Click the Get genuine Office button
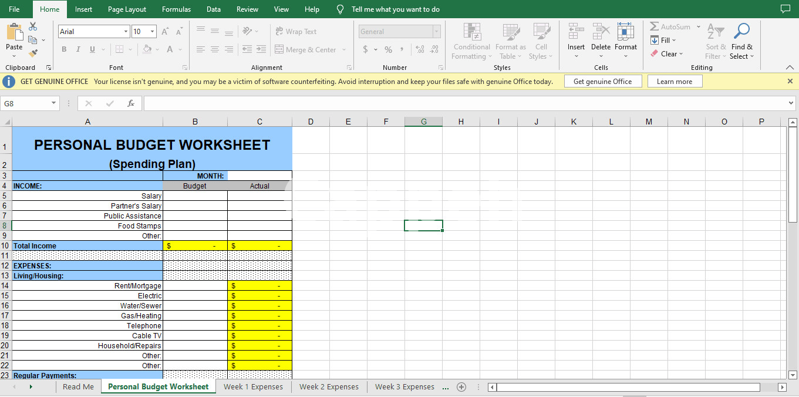 (602, 82)
